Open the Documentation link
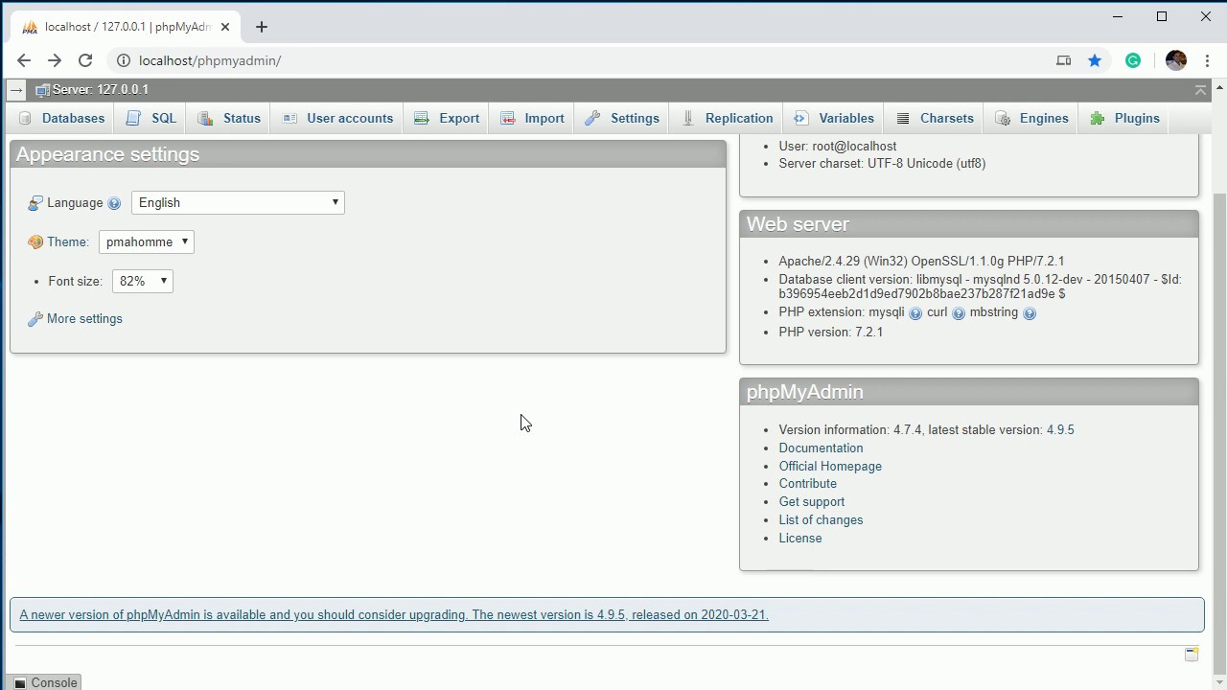The height and width of the screenshot is (690, 1227). click(x=821, y=448)
